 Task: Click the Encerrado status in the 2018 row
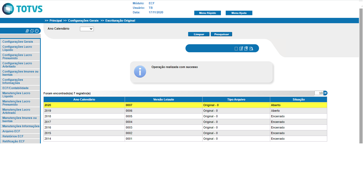click(278, 116)
